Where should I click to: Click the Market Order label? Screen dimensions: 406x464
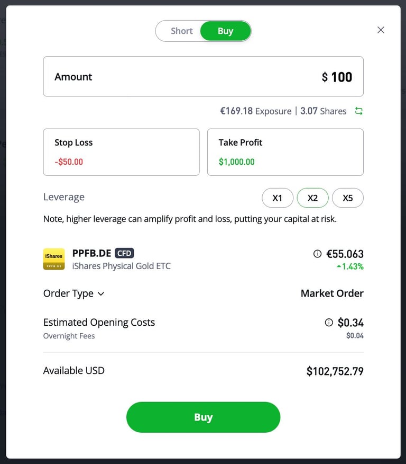(x=332, y=293)
